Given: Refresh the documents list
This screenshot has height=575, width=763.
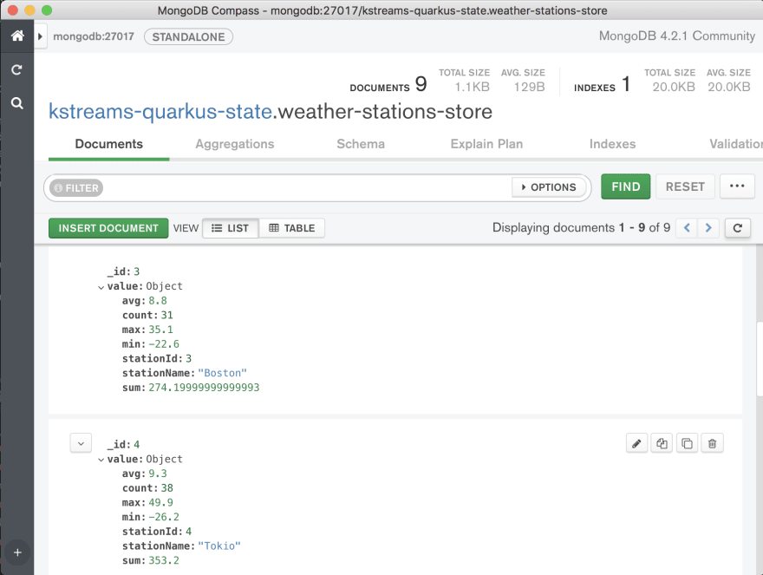Looking at the screenshot, I should (737, 228).
